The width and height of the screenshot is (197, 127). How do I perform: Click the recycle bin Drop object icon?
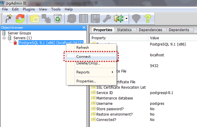click(57, 19)
